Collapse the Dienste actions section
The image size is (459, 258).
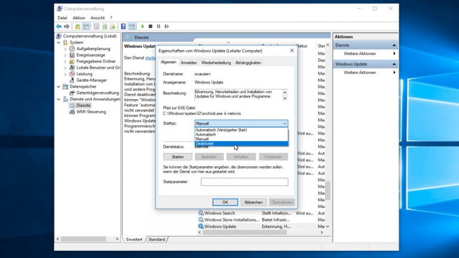(394, 45)
